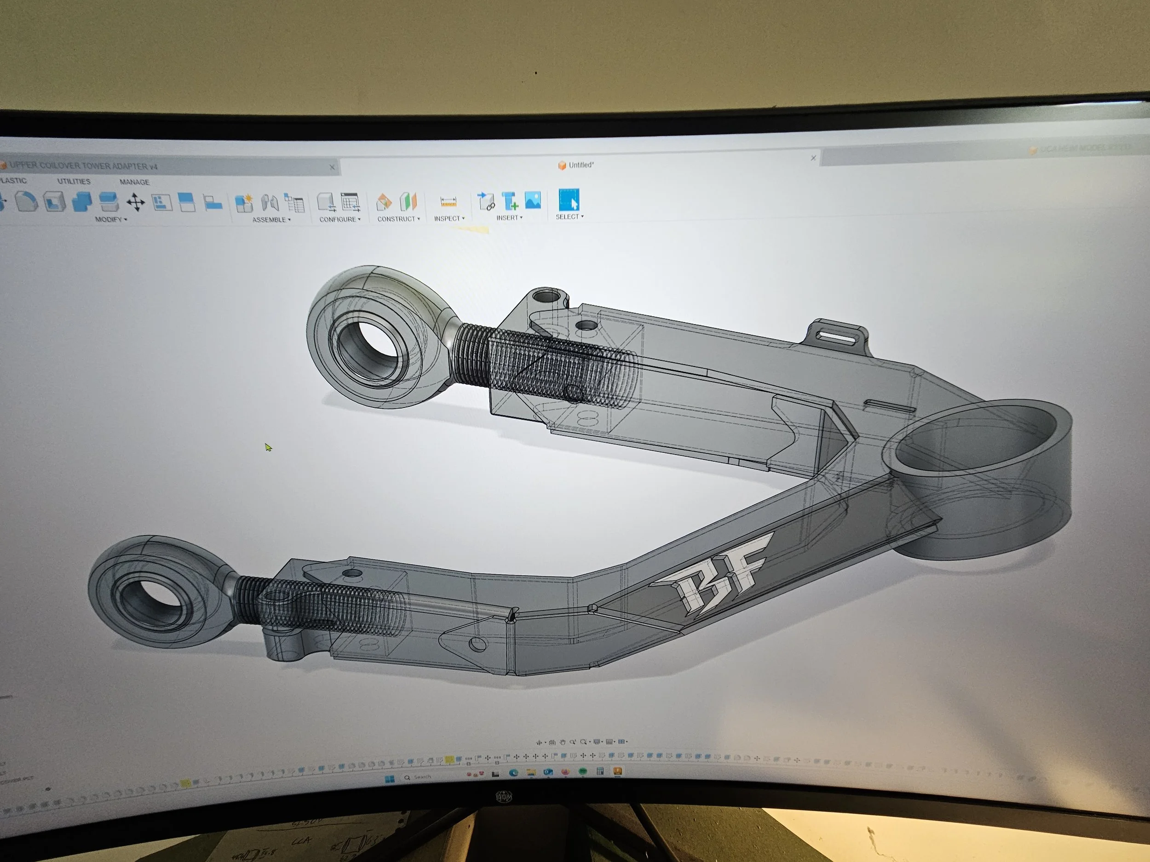Open Microsoft Edge from the taskbar
1150x862 pixels.
pyautogui.click(x=514, y=773)
